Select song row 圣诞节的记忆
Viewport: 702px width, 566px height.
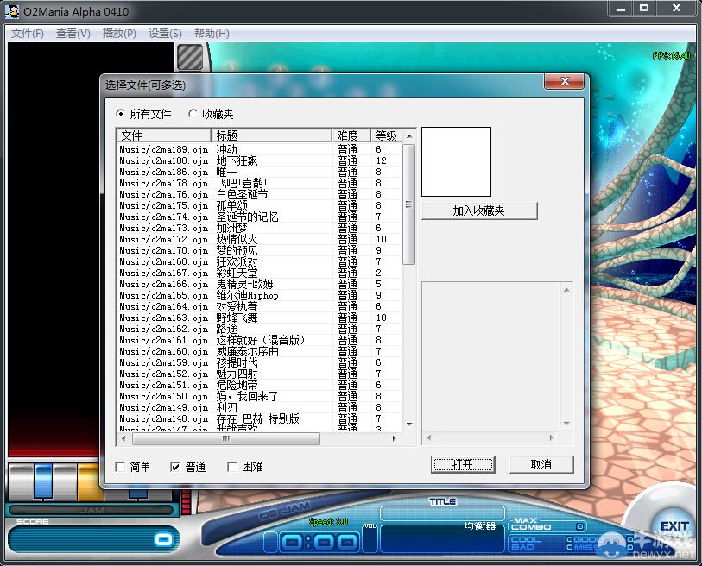pyautogui.click(x=260, y=217)
